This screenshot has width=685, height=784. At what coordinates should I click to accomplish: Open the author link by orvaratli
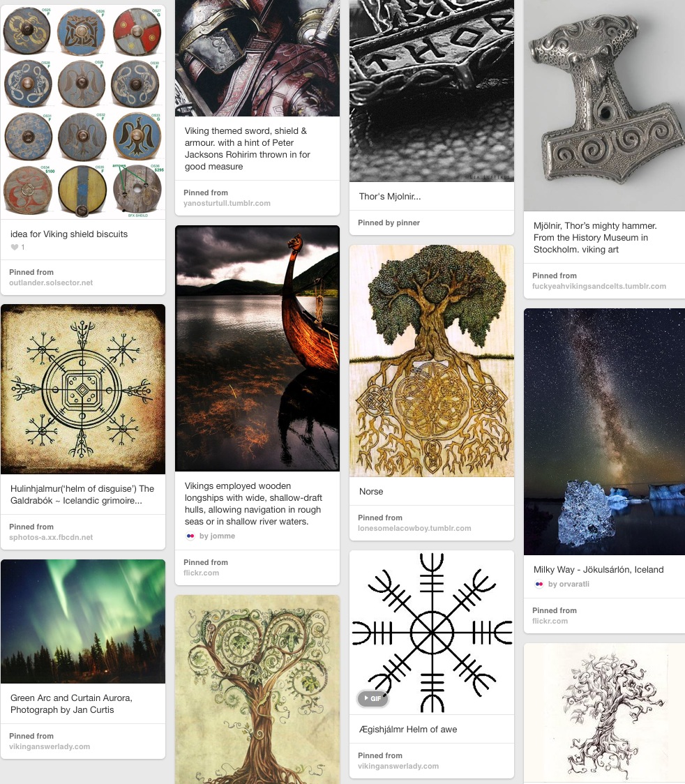pyautogui.click(x=569, y=584)
